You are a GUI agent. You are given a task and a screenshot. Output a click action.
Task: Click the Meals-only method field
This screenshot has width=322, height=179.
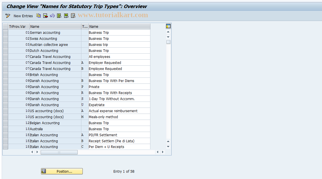[119, 117]
